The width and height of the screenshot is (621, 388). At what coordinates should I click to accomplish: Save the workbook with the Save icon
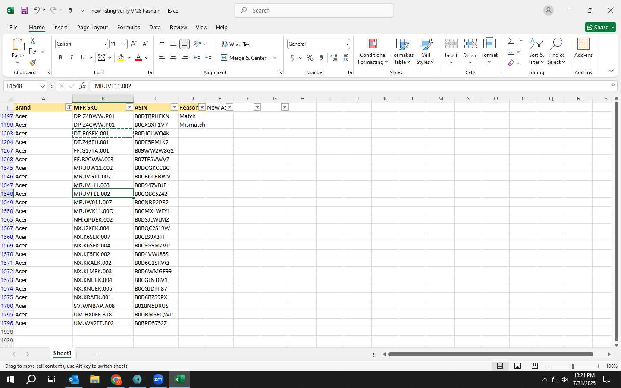pyautogui.click(x=24, y=10)
